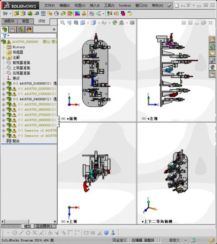Open the Measure tool
The height and width of the screenshot is (244, 217).
[36, 13]
